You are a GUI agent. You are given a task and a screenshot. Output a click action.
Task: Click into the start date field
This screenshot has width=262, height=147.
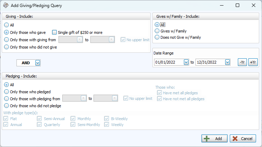coord(168,62)
